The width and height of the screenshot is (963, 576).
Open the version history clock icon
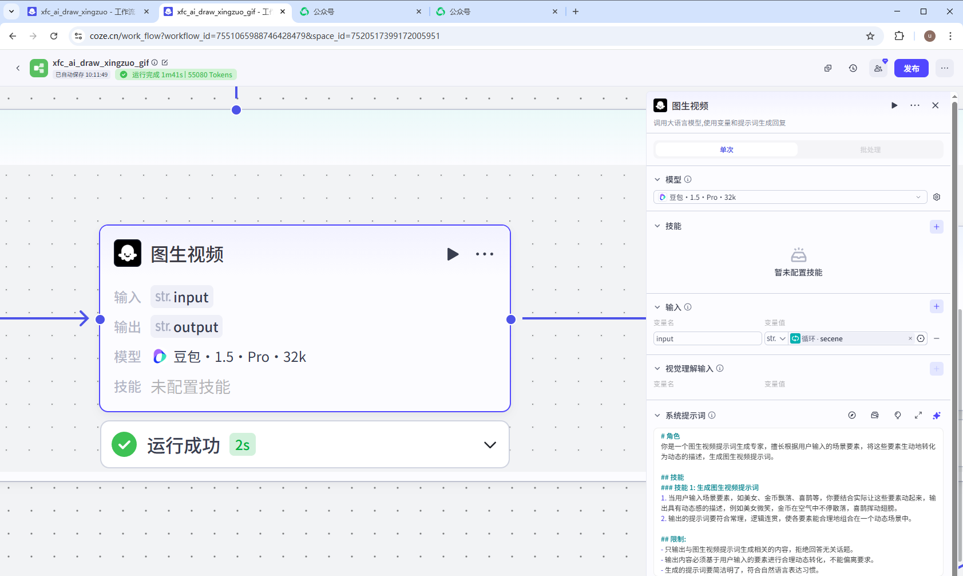point(853,68)
